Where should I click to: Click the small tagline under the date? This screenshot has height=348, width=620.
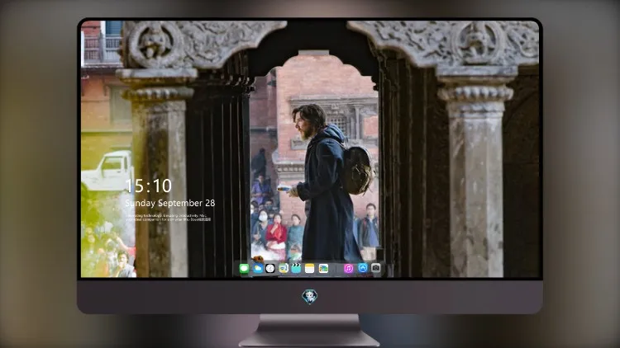[168, 218]
